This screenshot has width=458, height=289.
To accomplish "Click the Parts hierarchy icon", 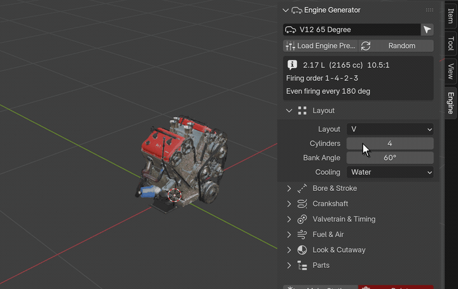I will pos(302,265).
